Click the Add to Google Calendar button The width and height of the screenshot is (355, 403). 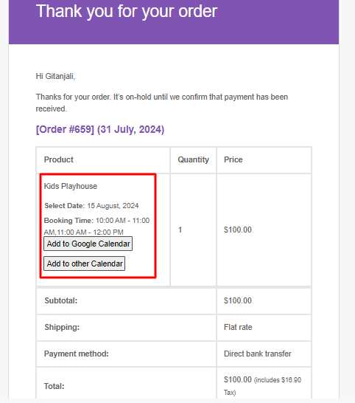pyautogui.click(x=88, y=244)
